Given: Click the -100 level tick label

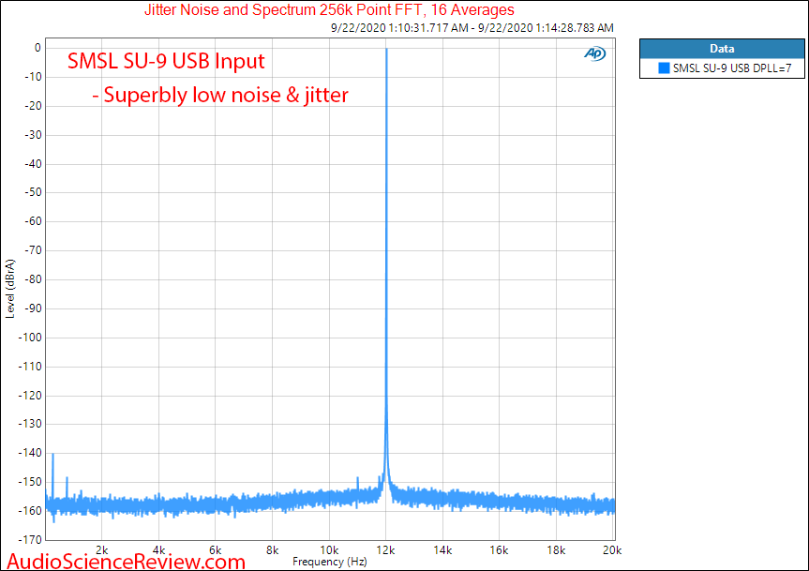Looking at the screenshot, I should (x=30, y=338).
